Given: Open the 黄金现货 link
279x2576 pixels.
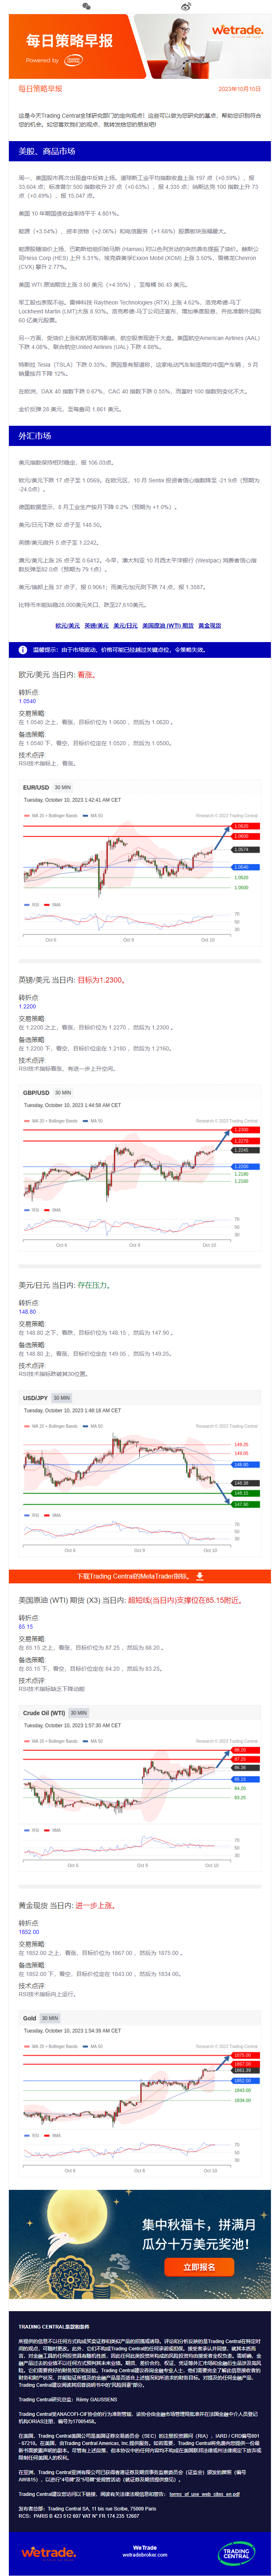Looking at the screenshot, I should click(x=210, y=626).
